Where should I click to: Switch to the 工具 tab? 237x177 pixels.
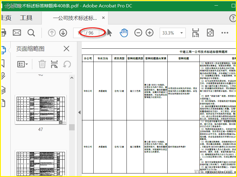click(26, 18)
